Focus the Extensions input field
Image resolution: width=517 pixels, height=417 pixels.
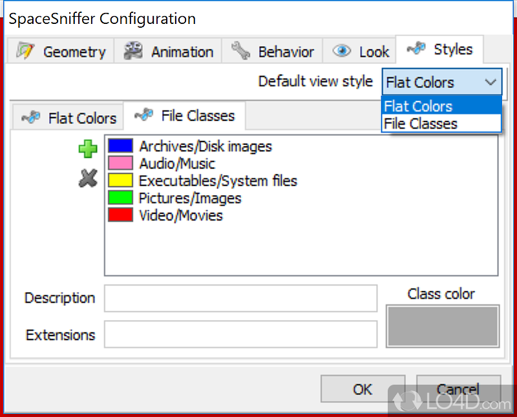coord(240,334)
